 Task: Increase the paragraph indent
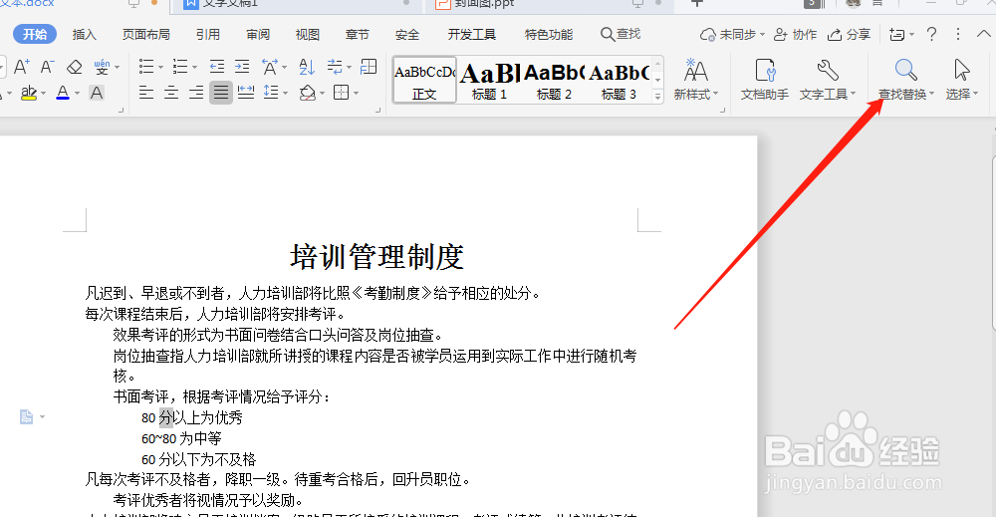pyautogui.click(x=242, y=66)
